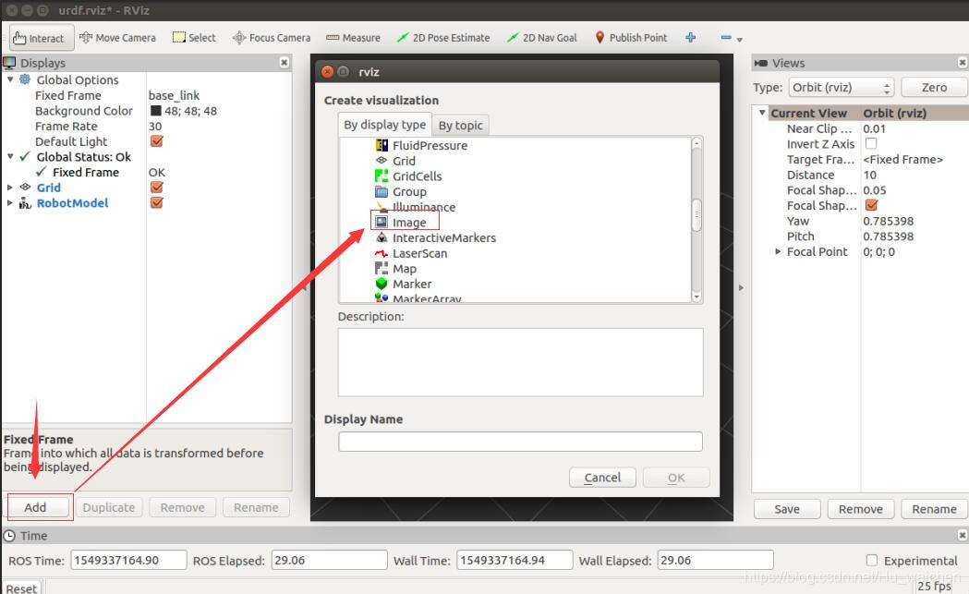Image resolution: width=969 pixels, height=594 pixels.
Task: Click the blue minus remove-tool icon
Action: pos(726,38)
